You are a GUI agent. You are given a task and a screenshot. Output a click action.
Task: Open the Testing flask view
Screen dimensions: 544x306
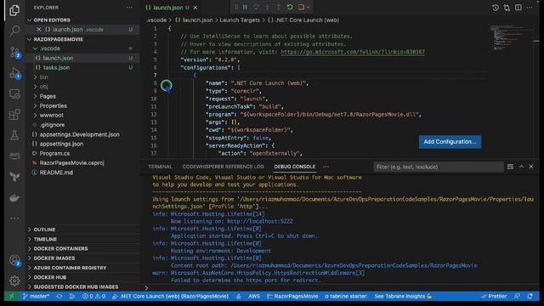click(x=14, y=135)
